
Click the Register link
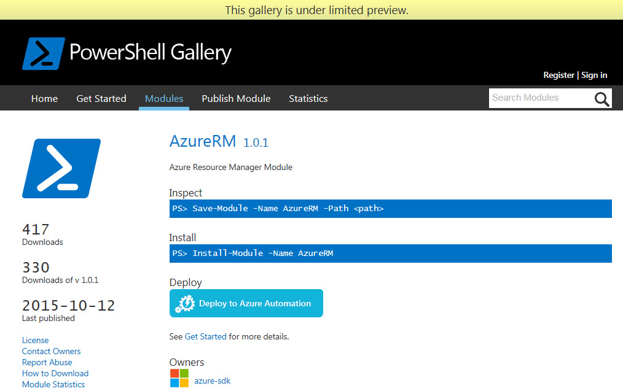coord(558,75)
